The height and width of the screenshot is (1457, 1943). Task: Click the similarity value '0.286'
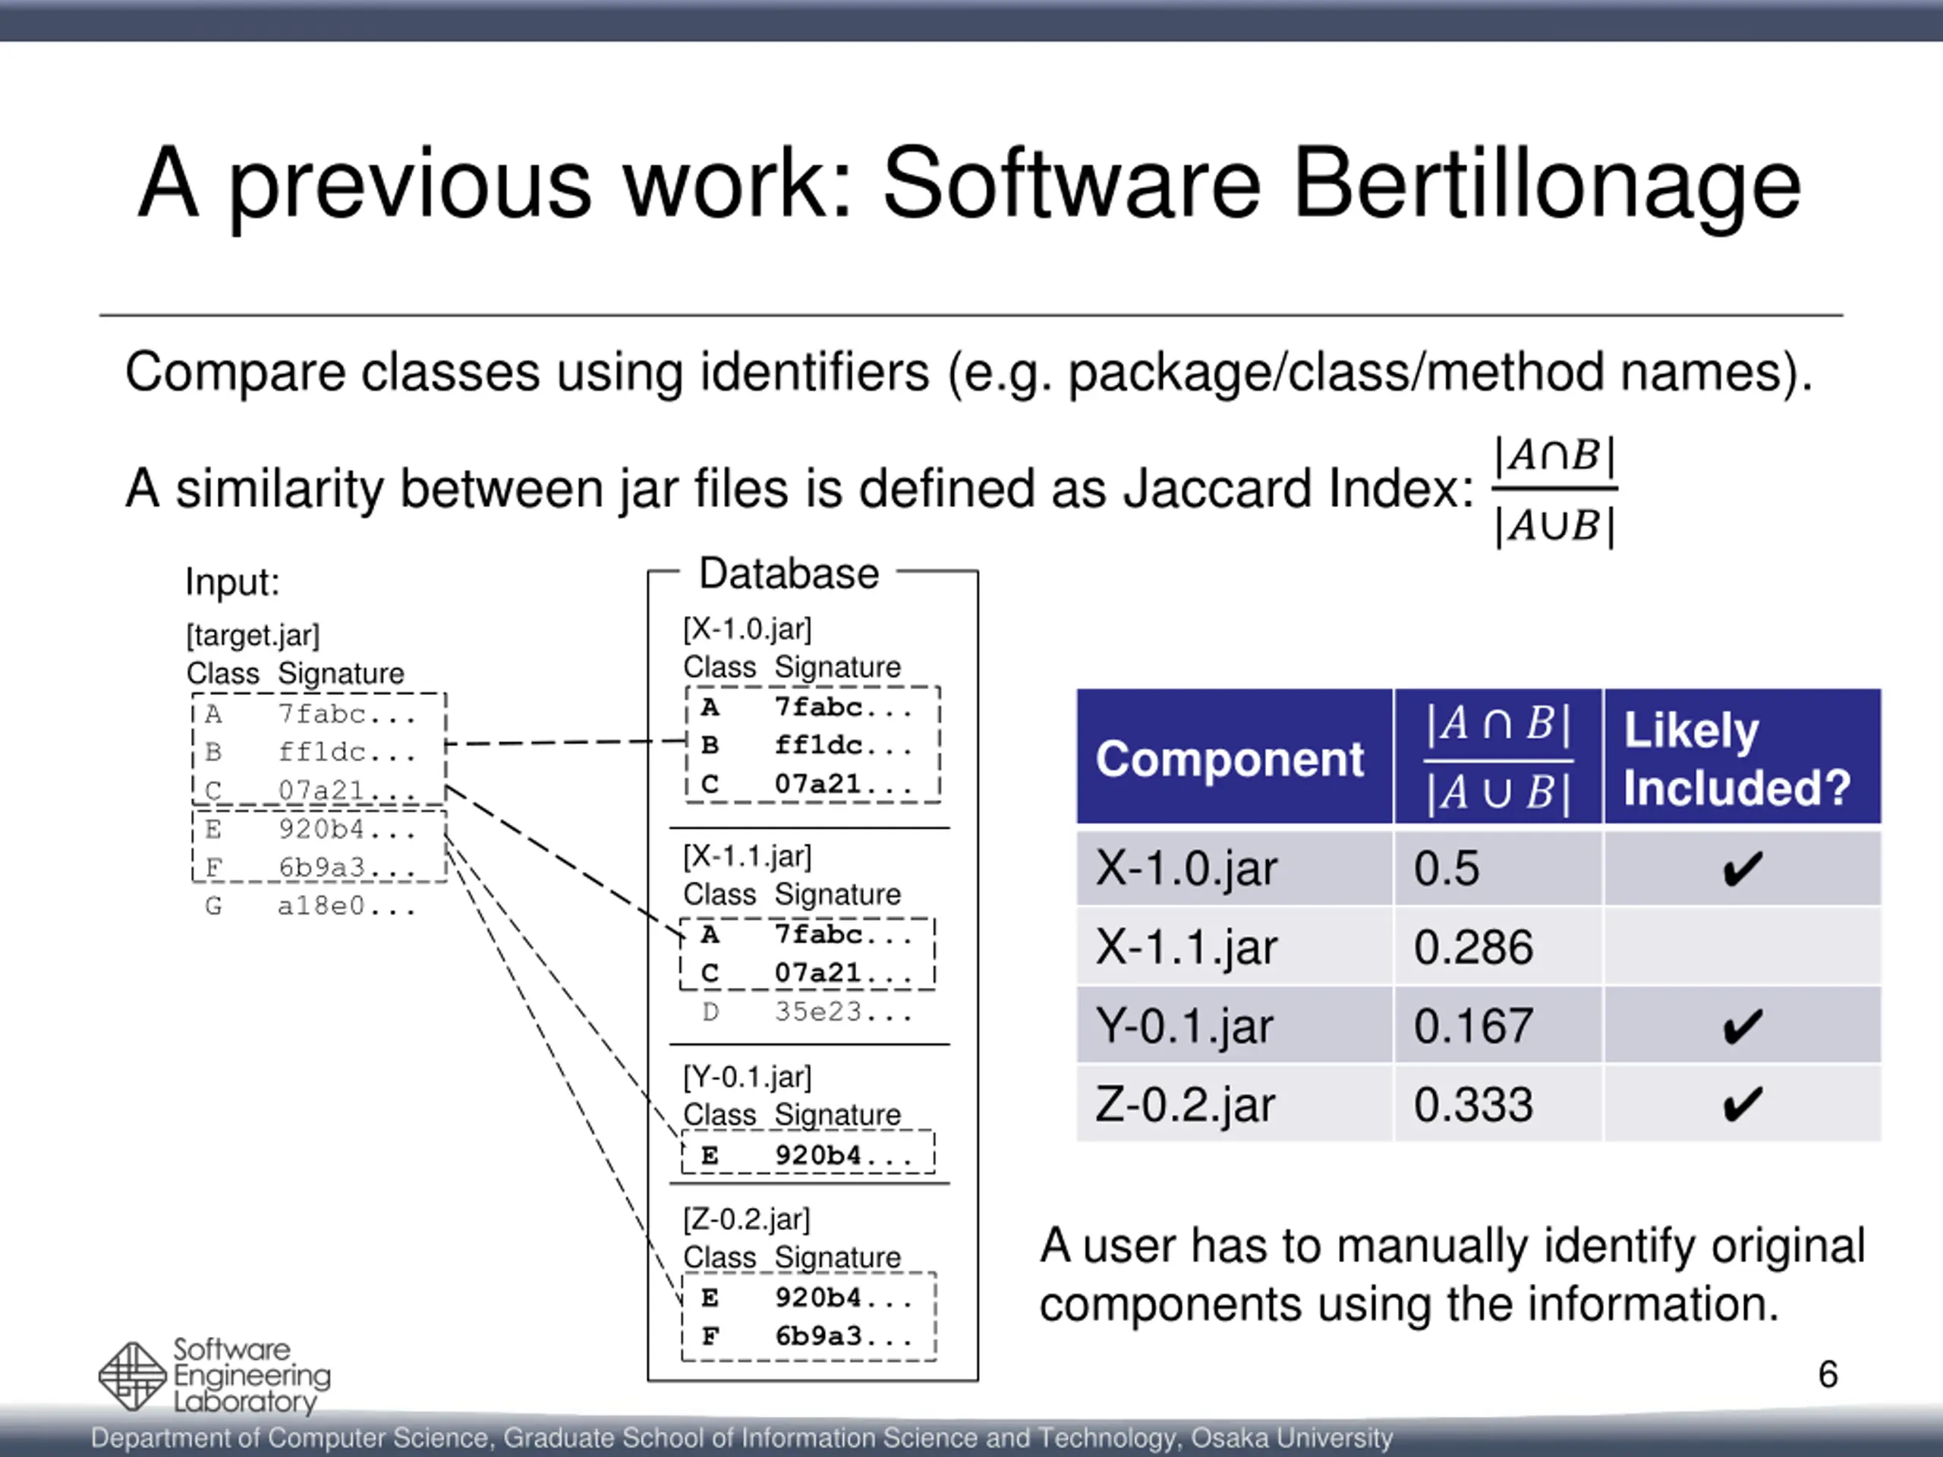click(x=1473, y=947)
